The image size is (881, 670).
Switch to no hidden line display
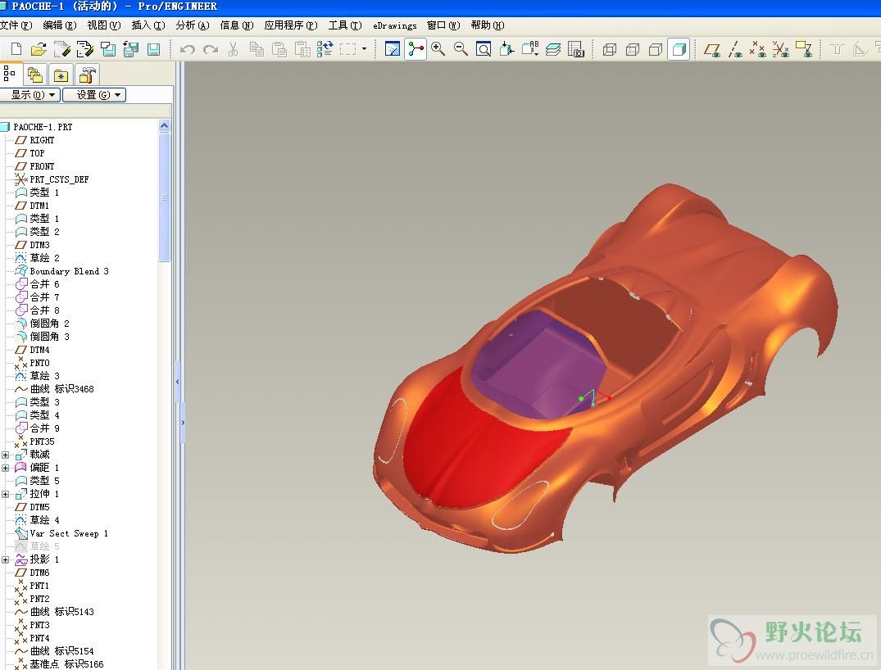656,49
